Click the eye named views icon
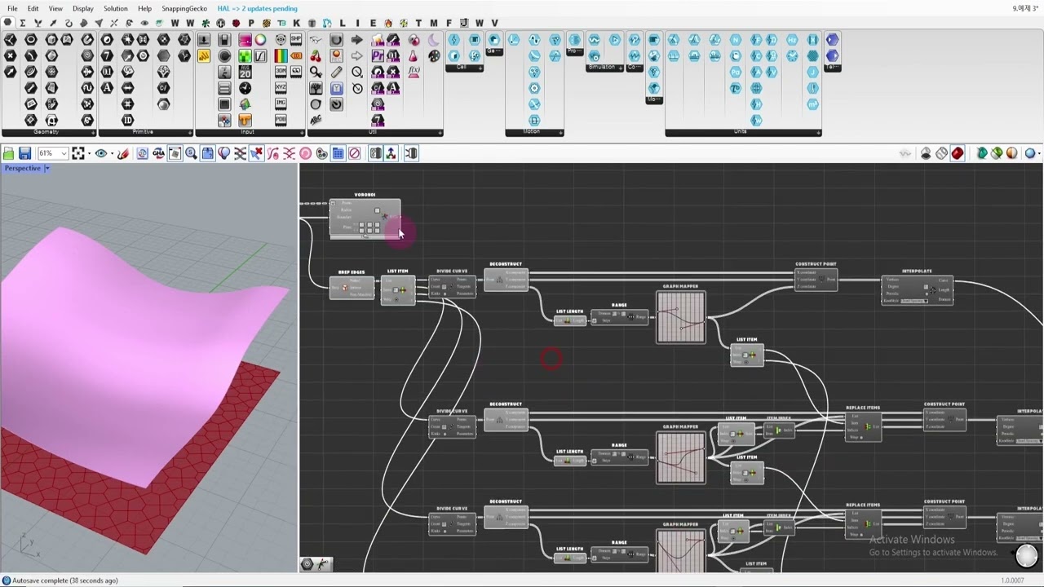1044x587 pixels. tap(100, 153)
